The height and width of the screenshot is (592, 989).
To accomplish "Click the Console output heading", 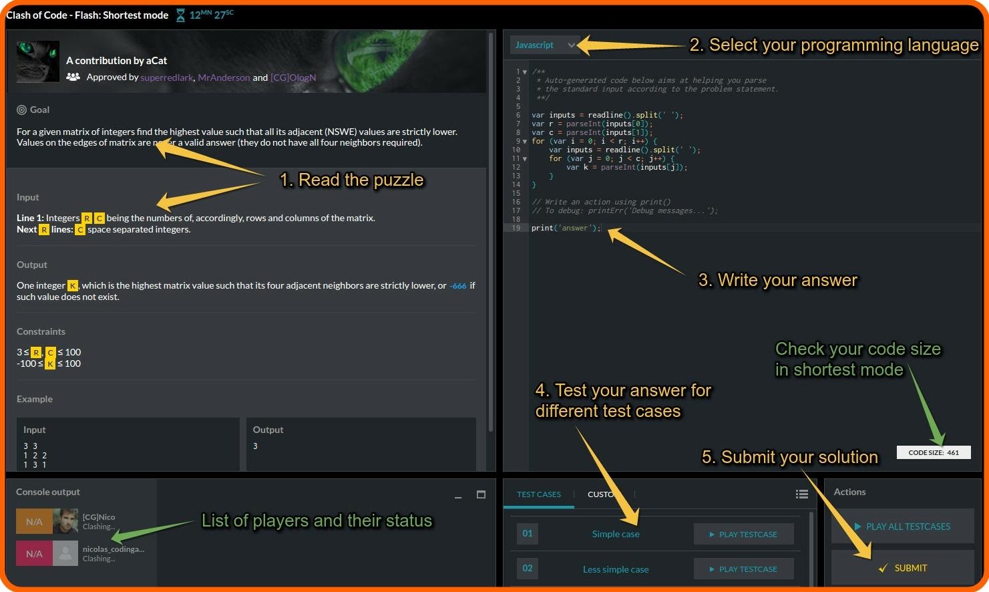I will tap(48, 492).
